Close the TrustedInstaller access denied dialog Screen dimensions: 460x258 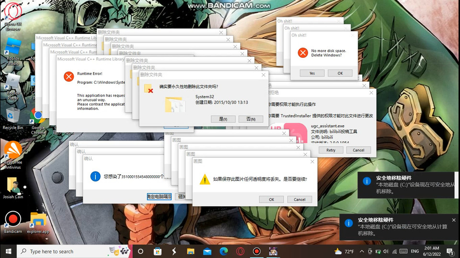click(x=371, y=92)
